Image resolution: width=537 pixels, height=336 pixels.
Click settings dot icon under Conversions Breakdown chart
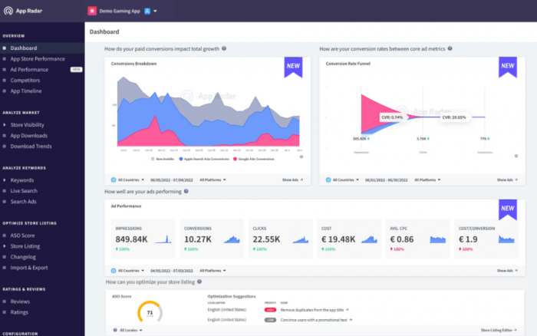click(x=301, y=156)
